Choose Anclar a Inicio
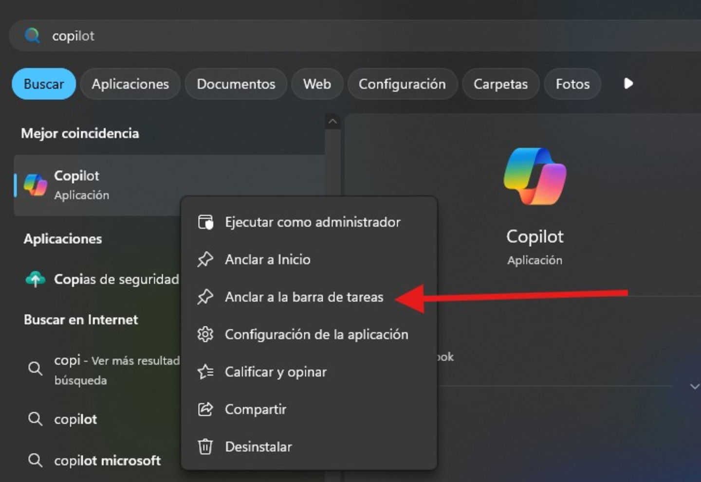 point(309,260)
